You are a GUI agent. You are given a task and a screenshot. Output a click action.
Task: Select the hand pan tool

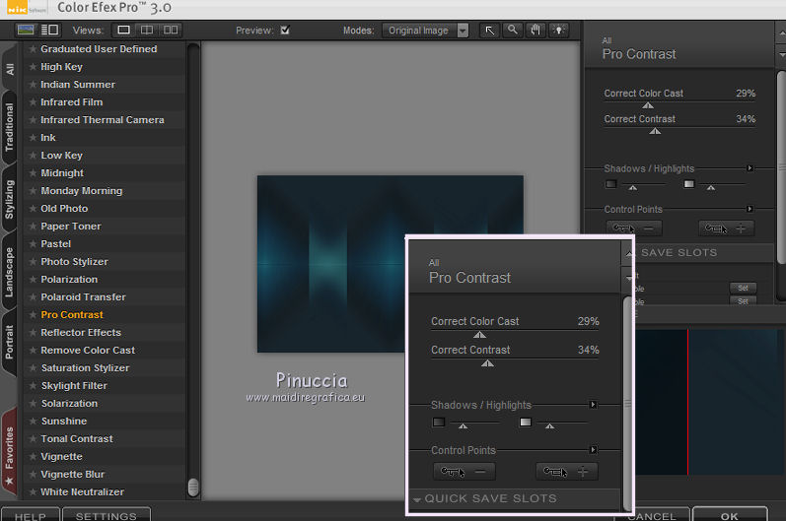(536, 31)
